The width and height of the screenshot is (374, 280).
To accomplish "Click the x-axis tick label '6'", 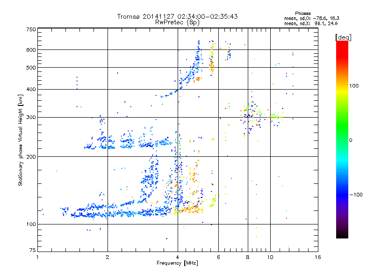I will pos(219,257).
